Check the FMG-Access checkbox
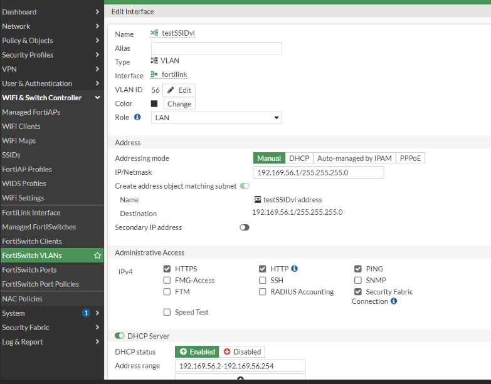This screenshot has width=491, height=384. [167, 280]
